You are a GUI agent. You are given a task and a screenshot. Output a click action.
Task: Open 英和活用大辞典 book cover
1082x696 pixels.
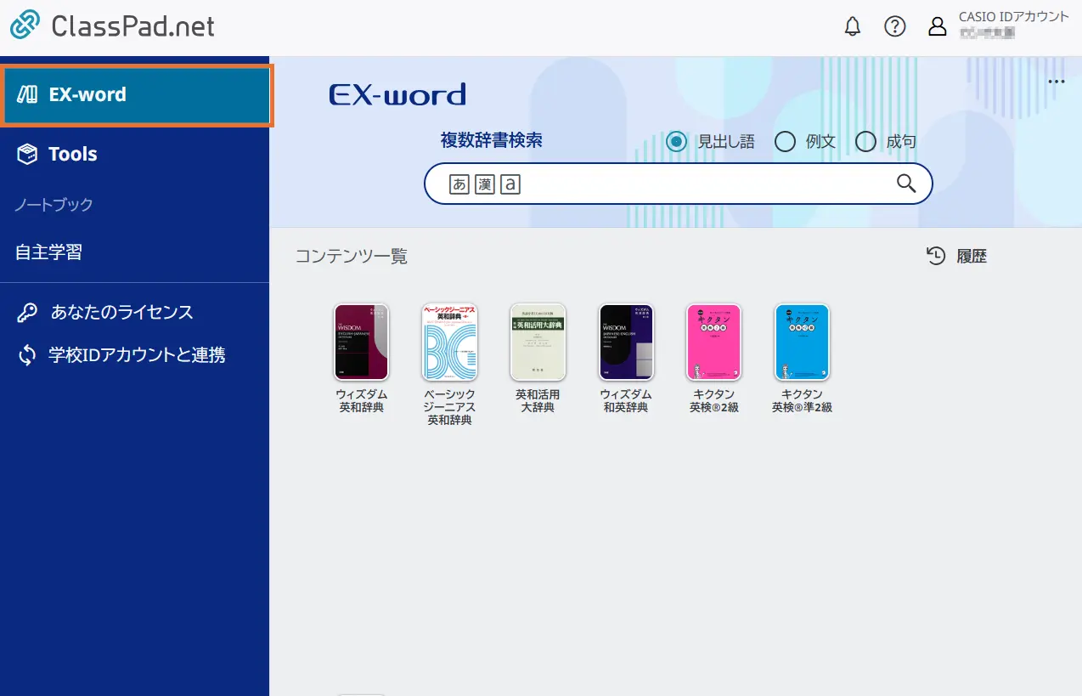(538, 342)
